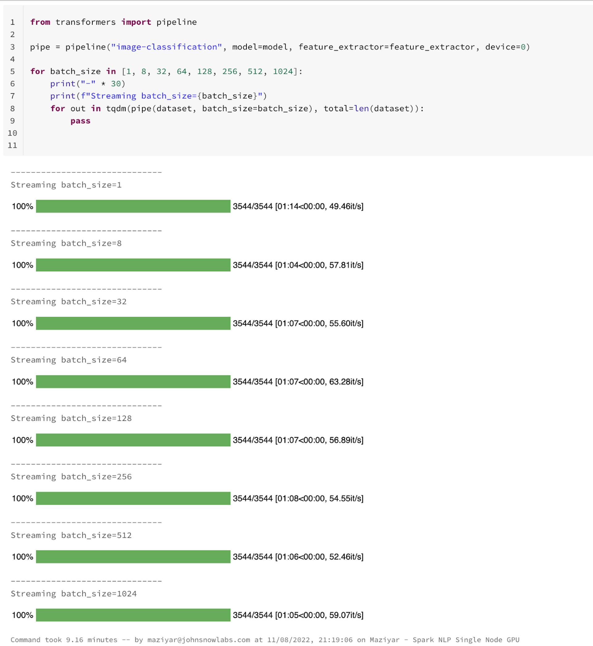Click line number 3 in the gutter
This screenshot has width=593, height=646.
coord(12,47)
